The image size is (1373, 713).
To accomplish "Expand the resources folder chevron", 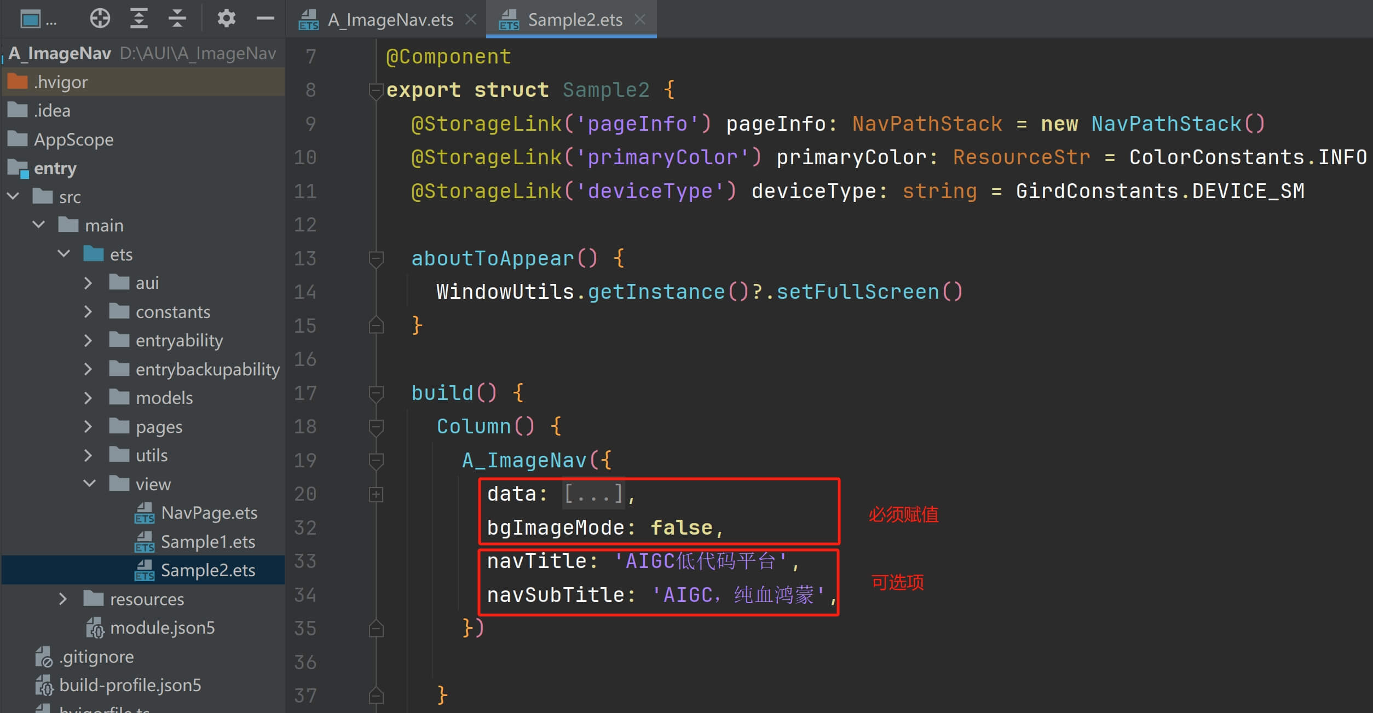I will [x=63, y=599].
